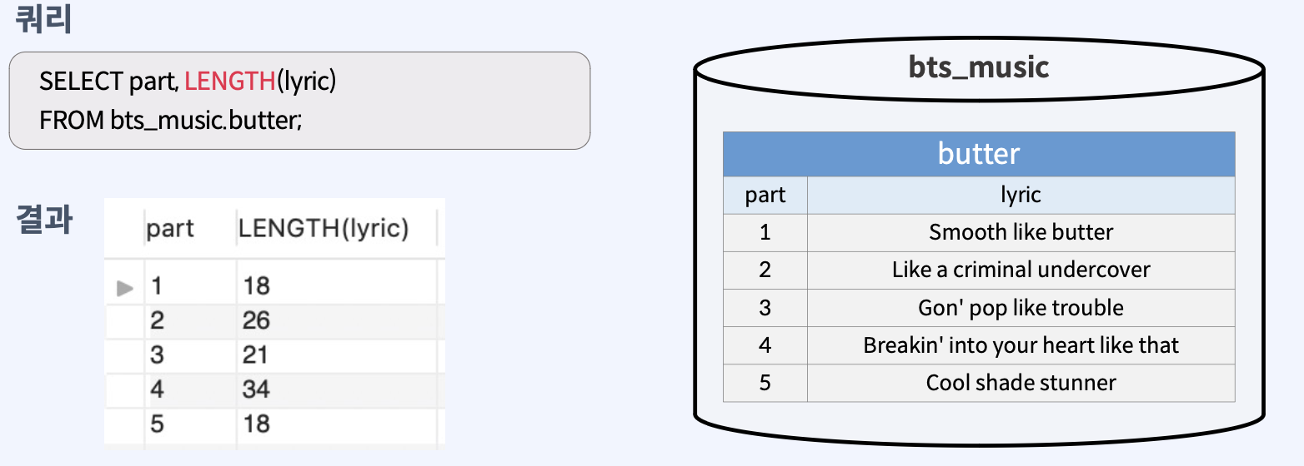Screen dimensions: 1304x466
Task: Click the bts_music database label
Action: [979, 67]
